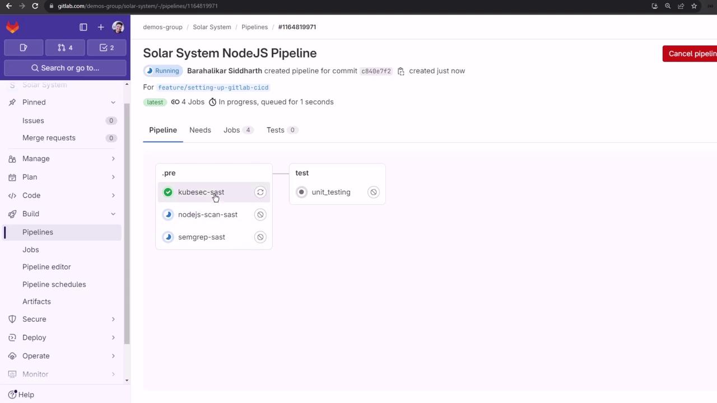
Task: Switch to the Needs tab
Action: 200,130
